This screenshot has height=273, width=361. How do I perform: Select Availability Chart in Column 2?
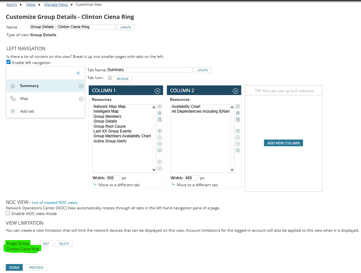tap(186, 107)
